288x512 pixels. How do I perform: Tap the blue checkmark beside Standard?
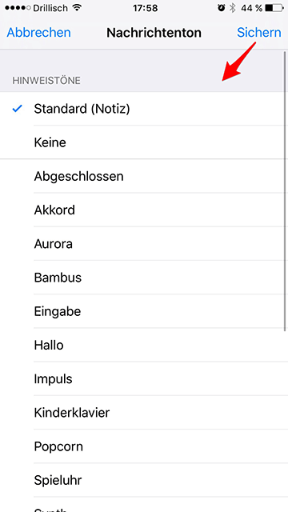tap(17, 109)
